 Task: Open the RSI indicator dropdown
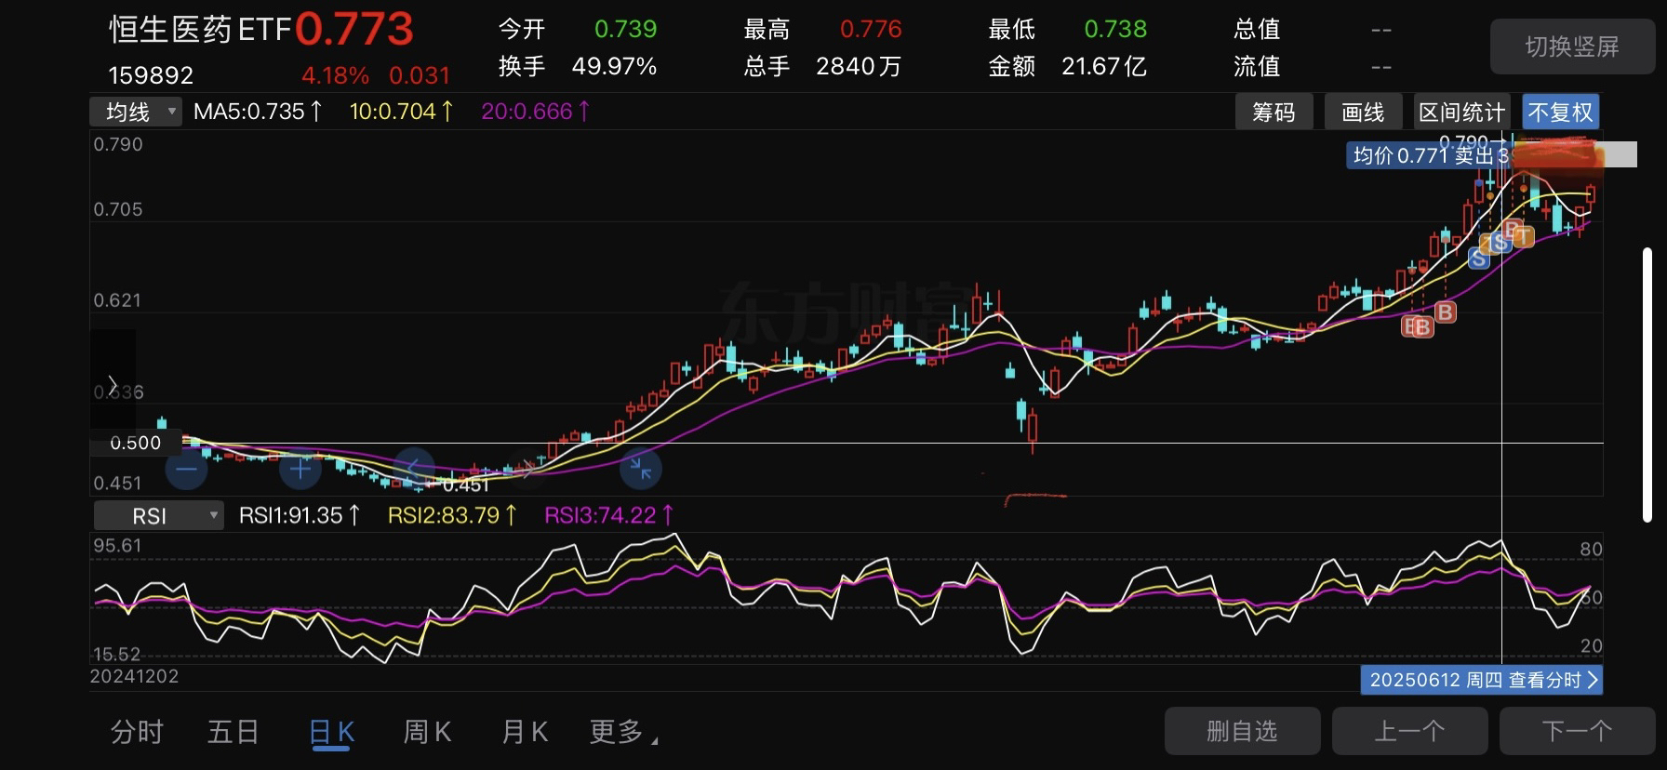click(158, 516)
